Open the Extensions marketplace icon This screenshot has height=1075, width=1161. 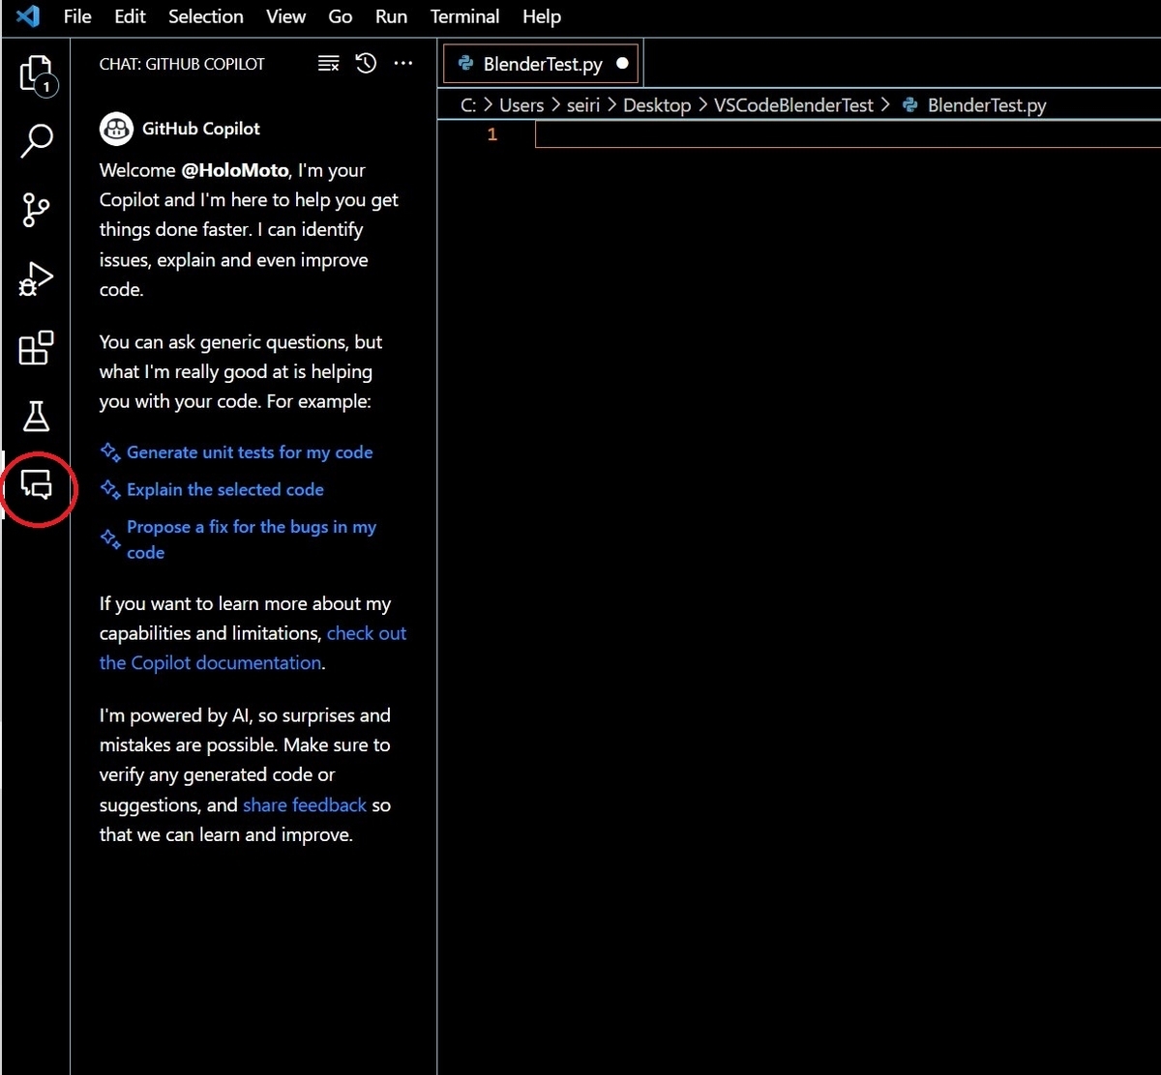tap(35, 348)
